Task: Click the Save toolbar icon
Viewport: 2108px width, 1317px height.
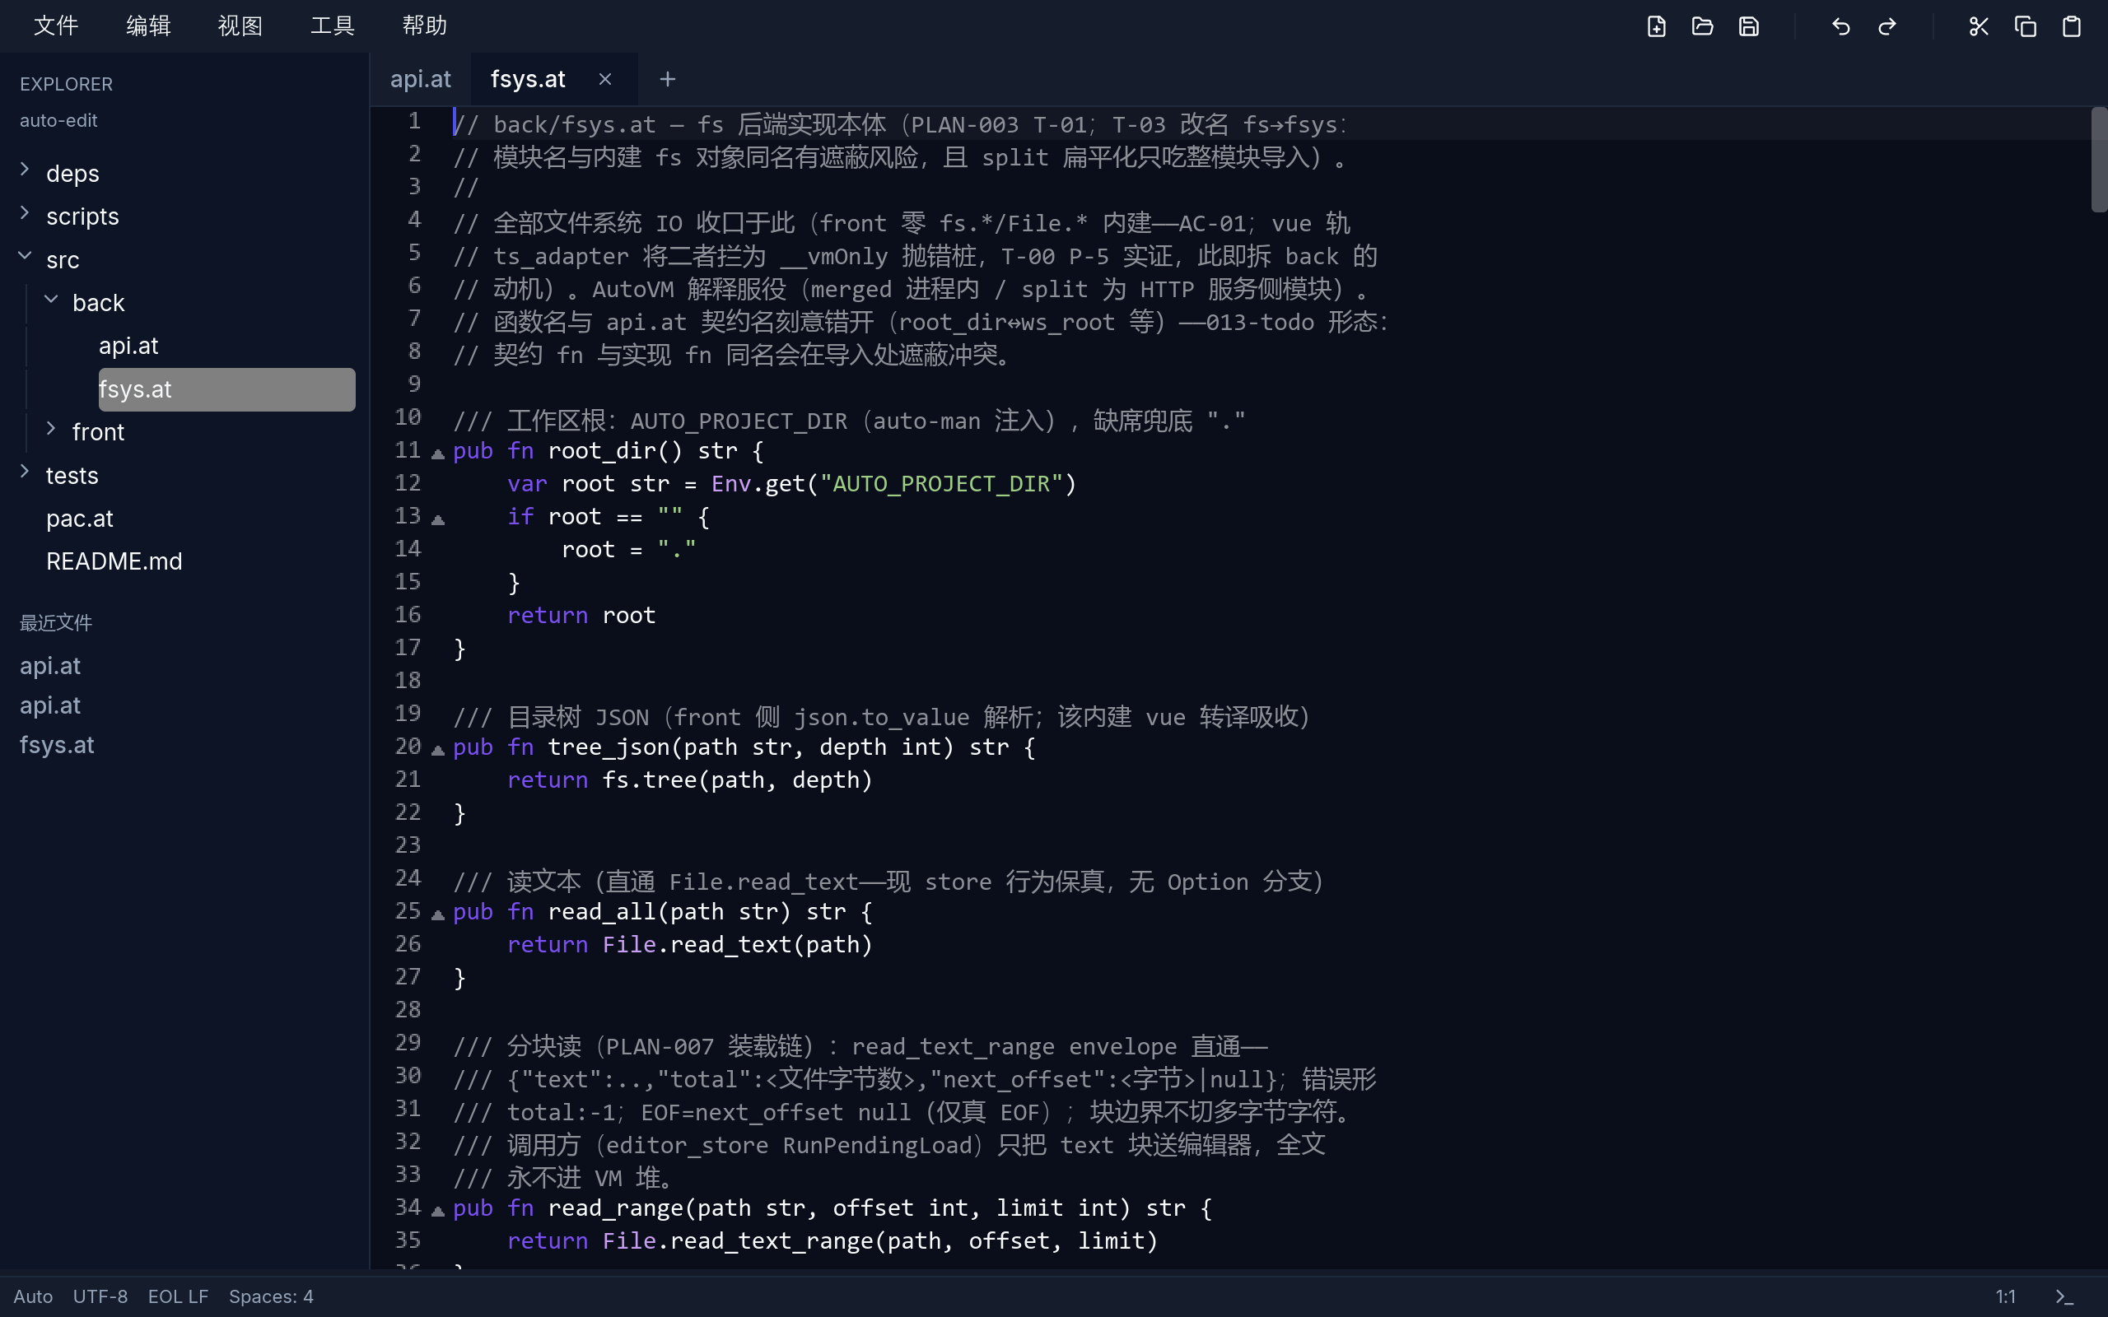Action: click(1748, 26)
